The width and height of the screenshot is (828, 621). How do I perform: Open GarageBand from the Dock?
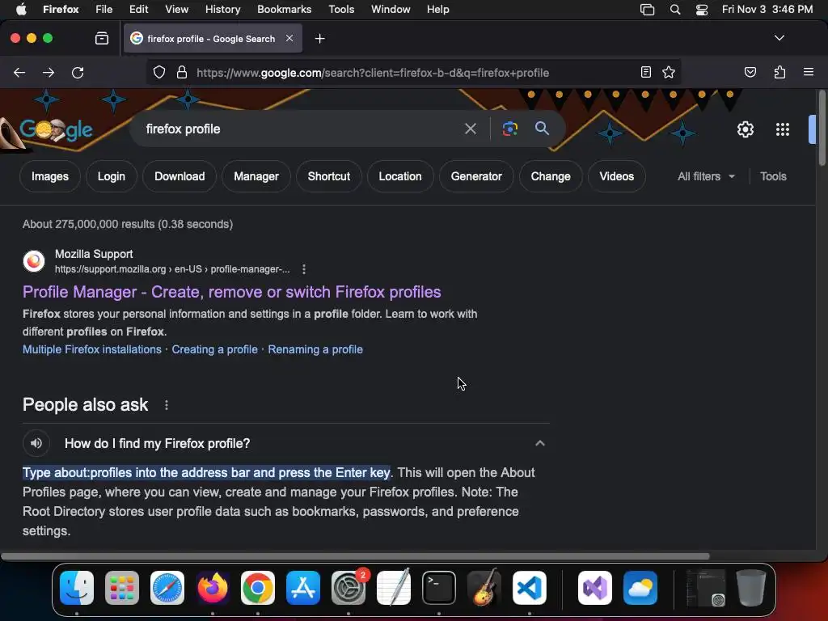(x=484, y=588)
